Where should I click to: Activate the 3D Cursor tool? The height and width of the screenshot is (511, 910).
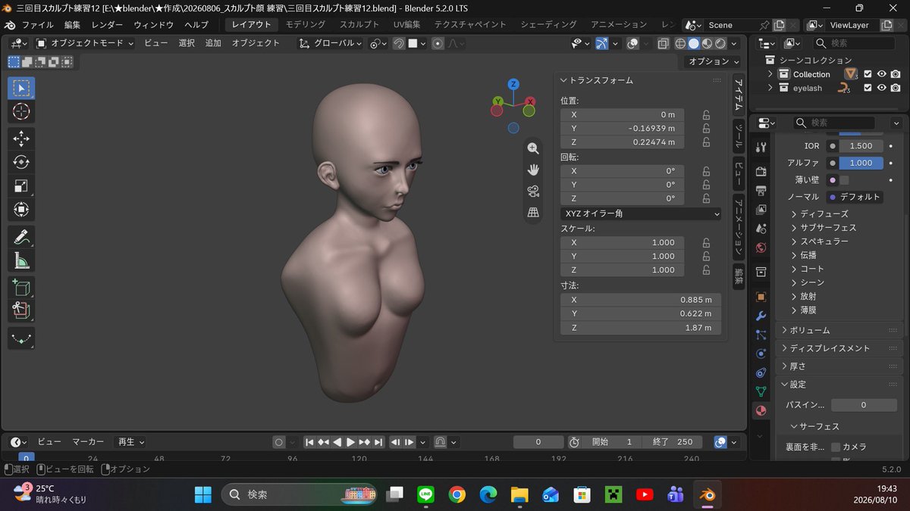[21, 111]
